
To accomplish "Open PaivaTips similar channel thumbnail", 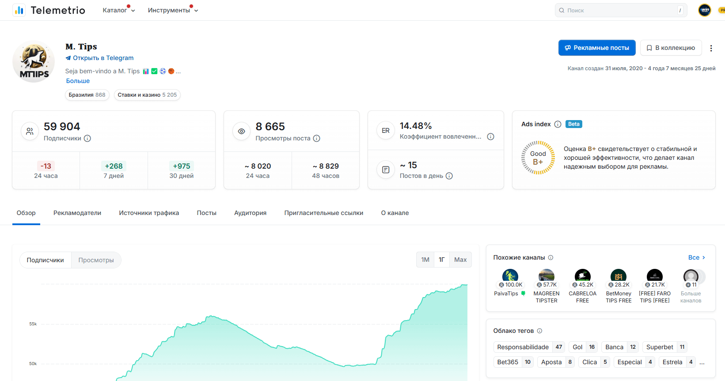I will pyautogui.click(x=510, y=276).
